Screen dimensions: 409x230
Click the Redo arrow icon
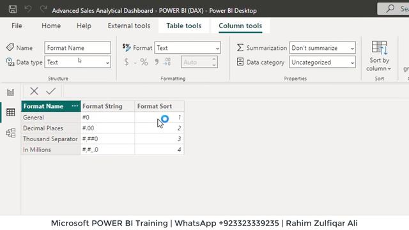(x=43, y=9)
